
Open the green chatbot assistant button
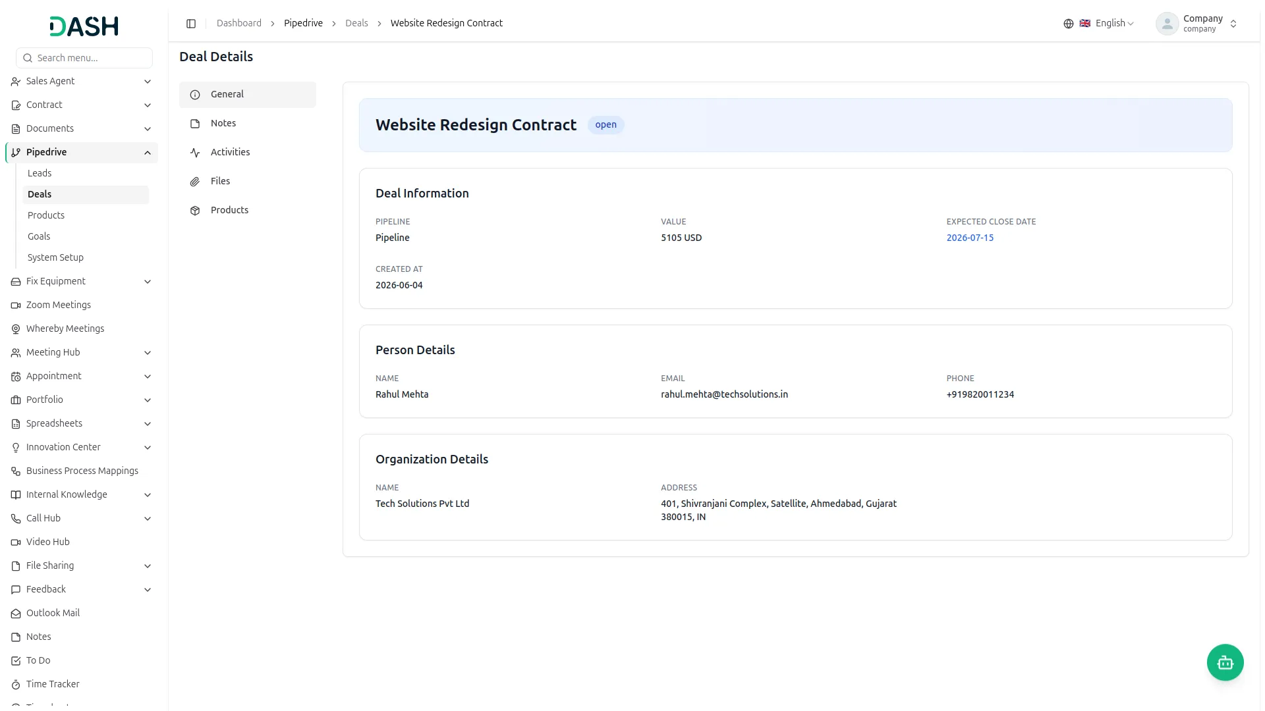pos(1225,662)
